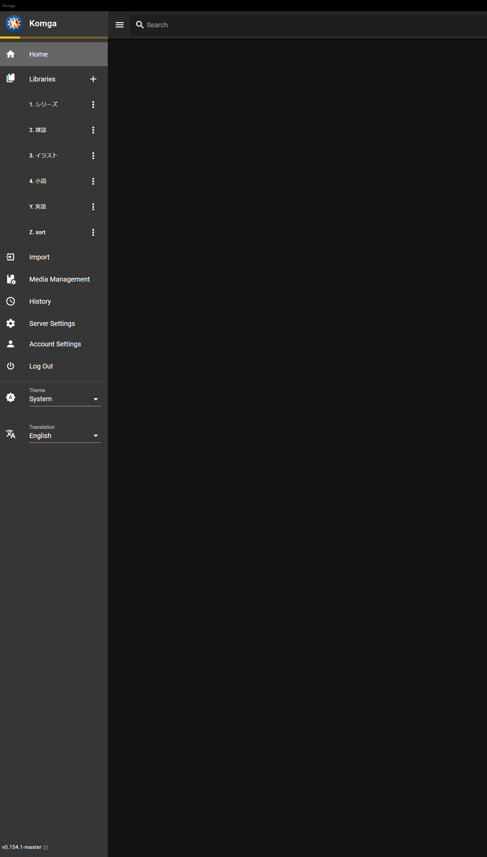
Task: Open options menu for Y. 英語 library
Action: pyautogui.click(x=93, y=207)
